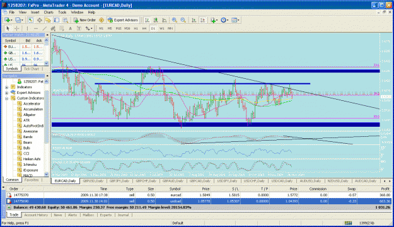Switch to Tick Chart tab
Viewport: 394px width, 227px height.
pyautogui.click(x=32, y=69)
